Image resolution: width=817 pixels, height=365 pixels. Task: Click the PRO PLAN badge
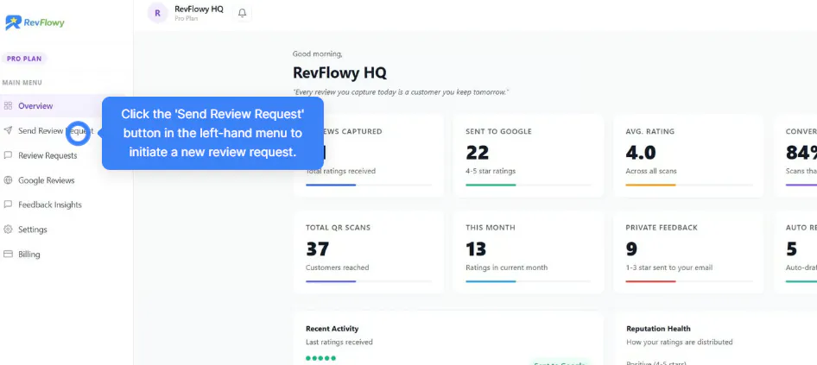[x=24, y=59]
